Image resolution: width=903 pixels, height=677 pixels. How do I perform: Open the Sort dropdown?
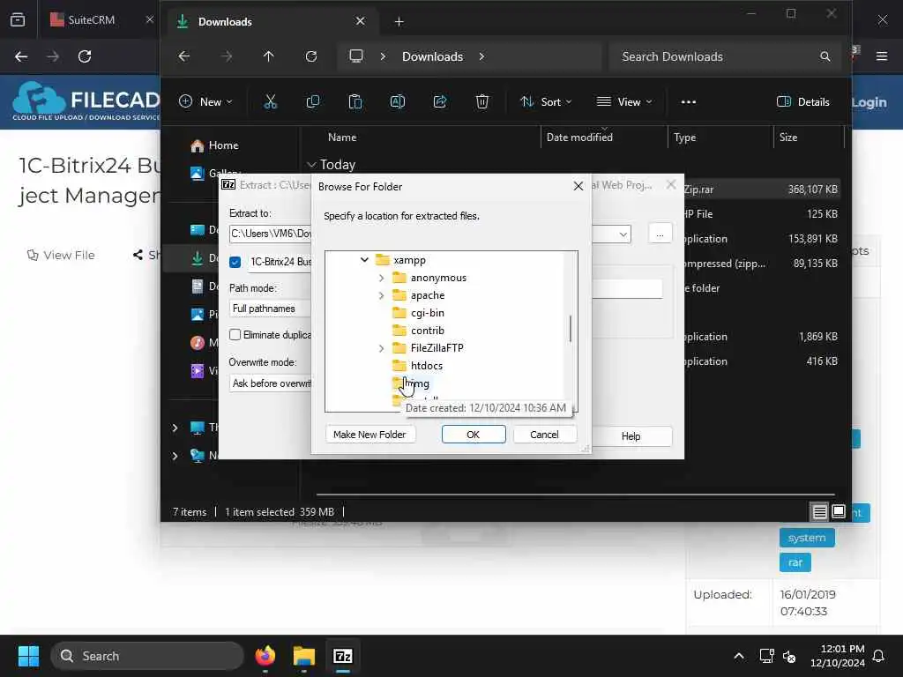546,102
